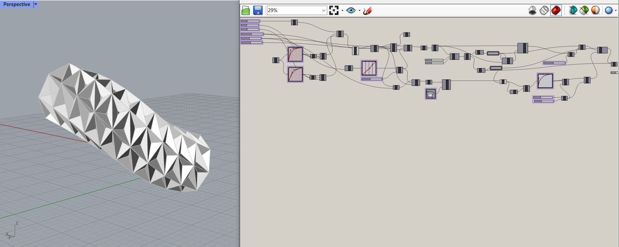Select the topmost number slider on canvas
This screenshot has height=247, width=619.
tap(250, 21)
